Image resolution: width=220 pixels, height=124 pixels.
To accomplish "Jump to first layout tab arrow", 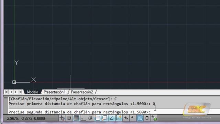I will pos(6,92).
